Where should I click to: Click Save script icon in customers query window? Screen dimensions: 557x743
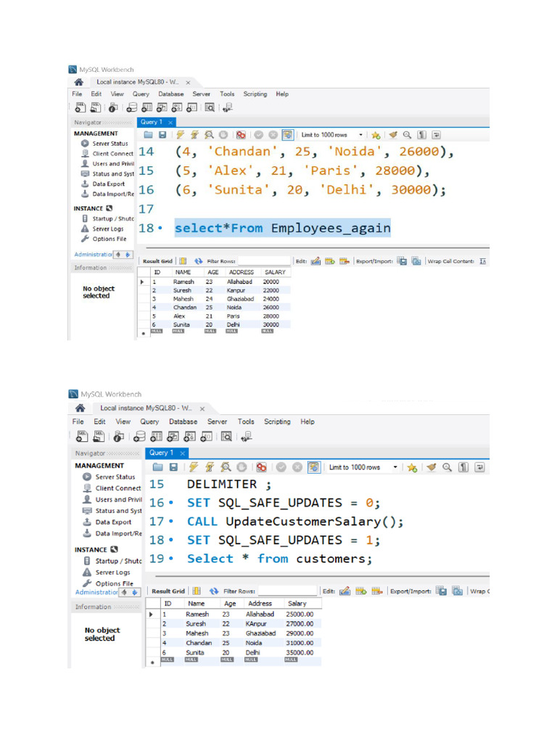[x=173, y=468]
